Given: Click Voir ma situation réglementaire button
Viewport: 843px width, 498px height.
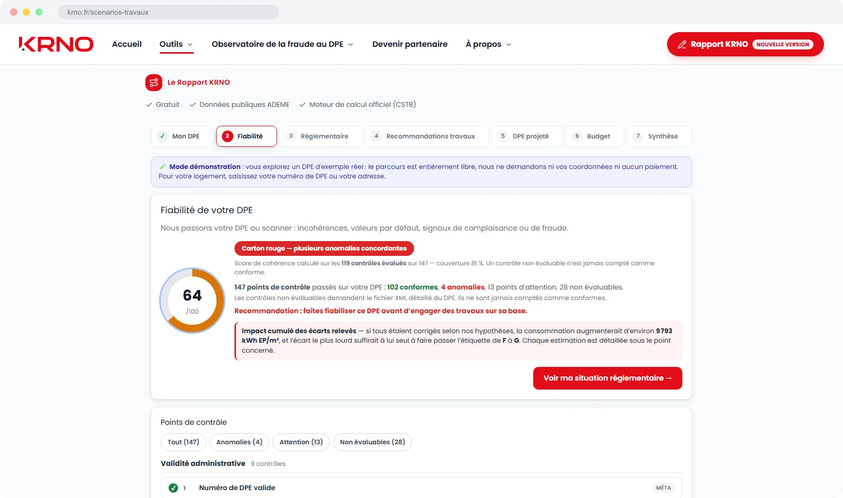Looking at the screenshot, I should 607,379.
